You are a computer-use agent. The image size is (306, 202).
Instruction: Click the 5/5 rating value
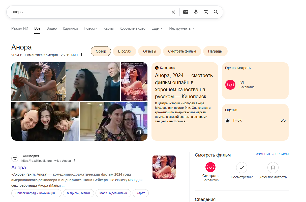283,120
